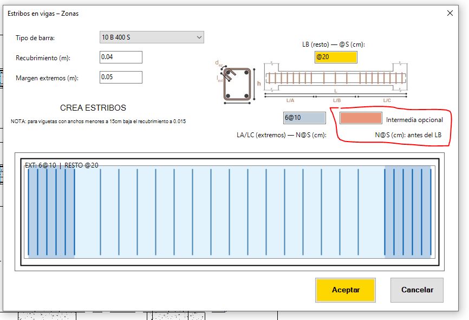Click the 6@10 extremos spacing field
Image resolution: width=469 pixels, height=320 pixels.
coord(304,118)
